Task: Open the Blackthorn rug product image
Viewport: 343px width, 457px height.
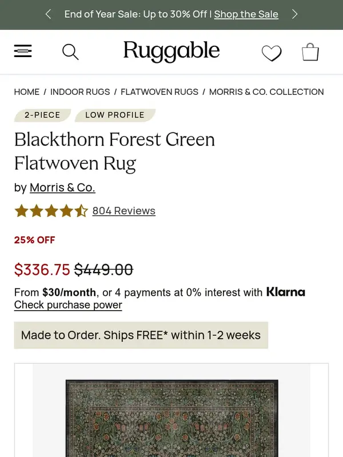Action: [x=171, y=417]
